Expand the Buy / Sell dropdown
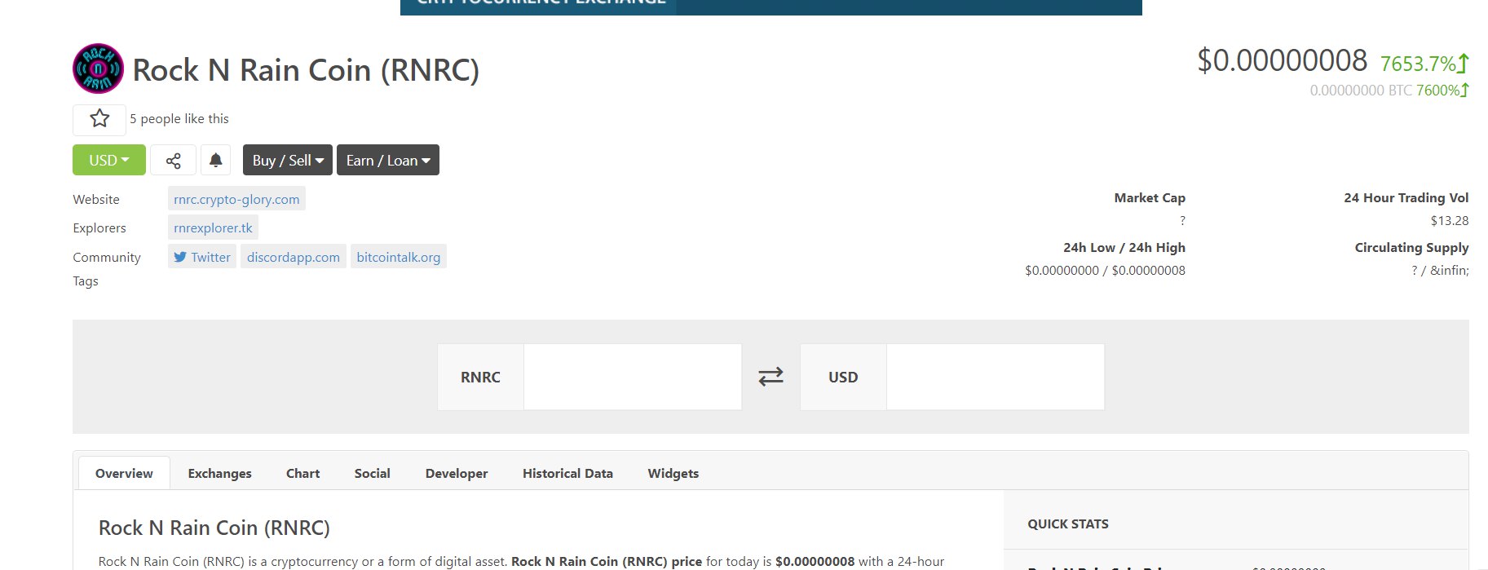The height and width of the screenshot is (570, 1488). (288, 160)
